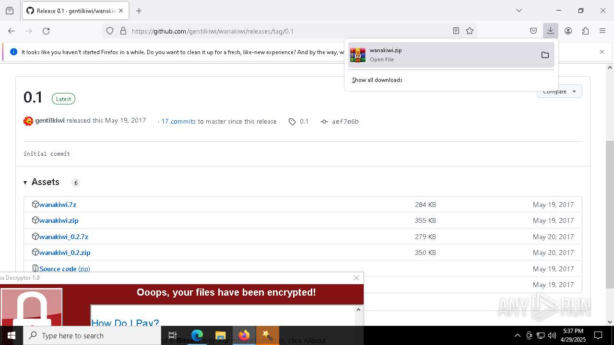Show all downloads
The width and height of the screenshot is (614, 345).
(x=377, y=80)
